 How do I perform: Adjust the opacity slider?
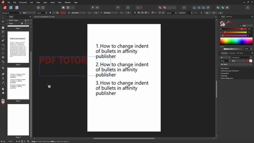coord(233,49)
